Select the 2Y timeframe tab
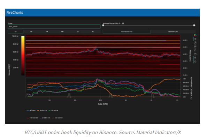The image size is (207, 139). 93,32
